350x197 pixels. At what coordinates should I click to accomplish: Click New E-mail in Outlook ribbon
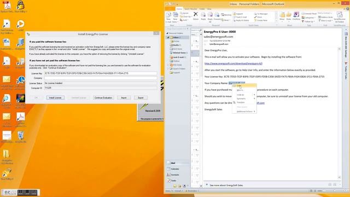tap(168, 18)
